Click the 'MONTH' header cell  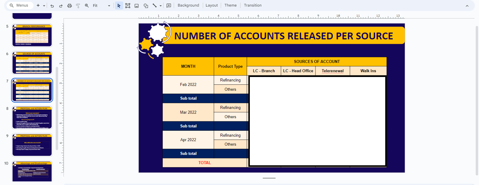[x=188, y=66]
